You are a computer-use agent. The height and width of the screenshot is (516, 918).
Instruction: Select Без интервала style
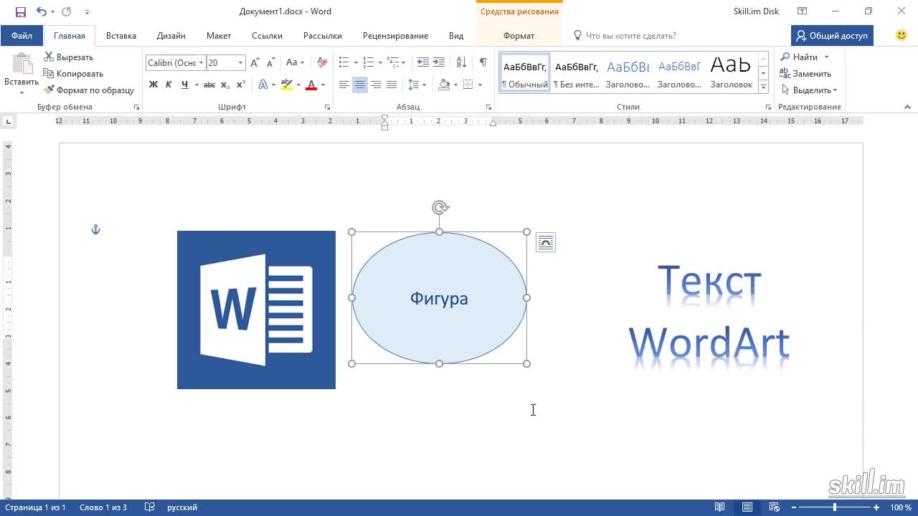[577, 74]
